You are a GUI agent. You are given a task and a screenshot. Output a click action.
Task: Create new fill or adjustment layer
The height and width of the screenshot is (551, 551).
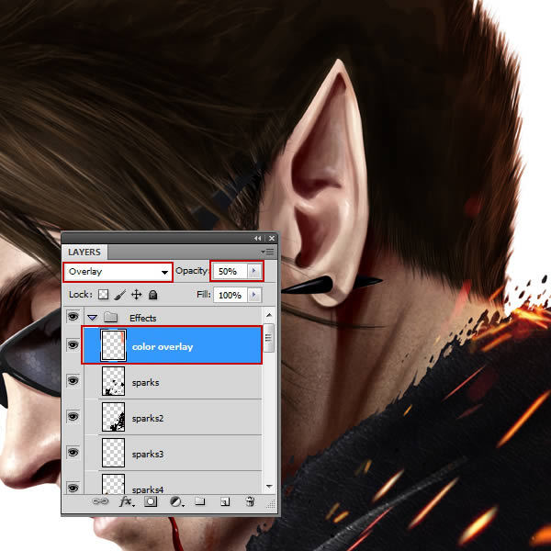click(x=176, y=501)
